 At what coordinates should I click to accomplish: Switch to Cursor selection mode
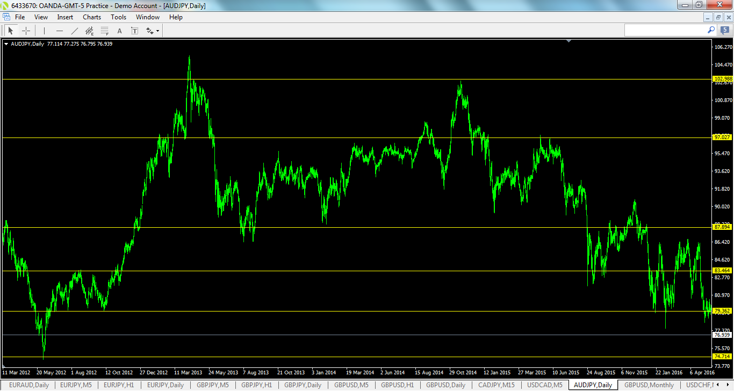pos(11,31)
